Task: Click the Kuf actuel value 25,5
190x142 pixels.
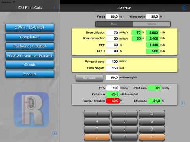Action: (x=113, y=94)
